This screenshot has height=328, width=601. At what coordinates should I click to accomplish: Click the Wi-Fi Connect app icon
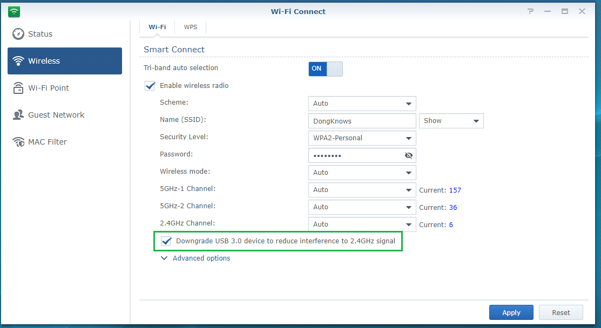tap(15, 11)
